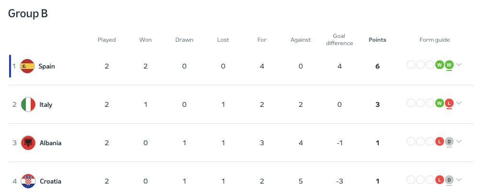The width and height of the screenshot is (478, 196).
Task: Expand Spain's form guide chevron
Action: click(x=459, y=65)
